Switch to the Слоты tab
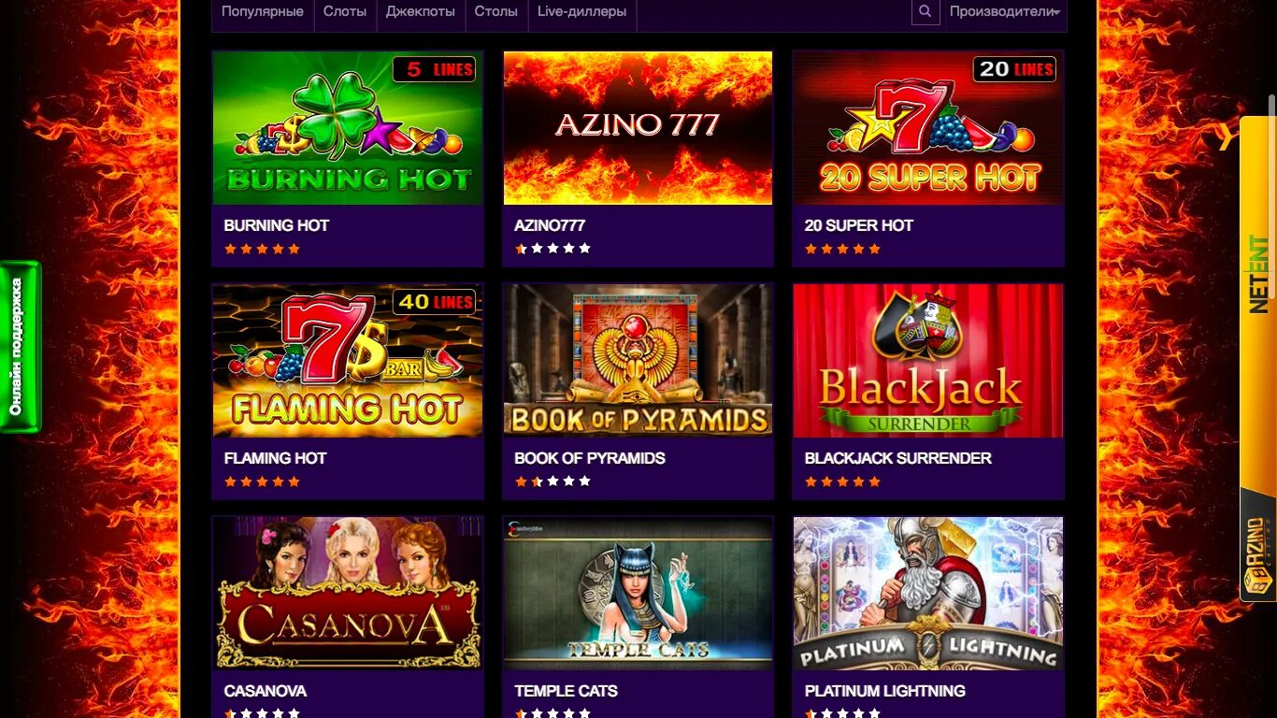 (x=345, y=11)
